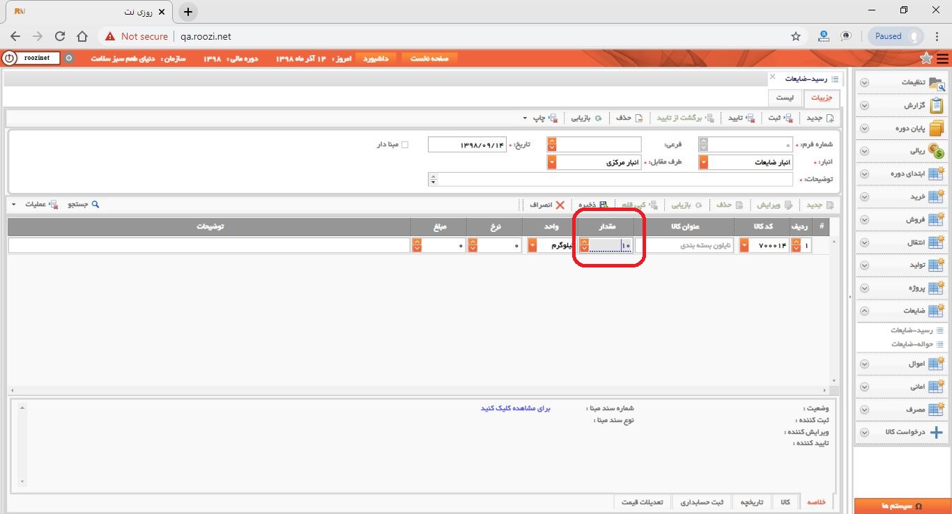Open the ریالی currency coins icon
This screenshot has height=514, width=952.
coord(937,151)
